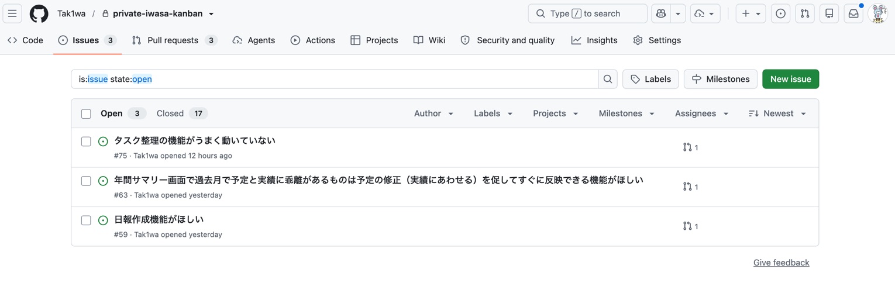Switch to the Issues tab
Viewport: 895px width, 300px height.
pyautogui.click(x=87, y=40)
